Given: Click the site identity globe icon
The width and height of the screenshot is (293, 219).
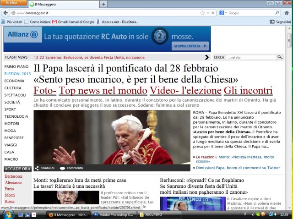Looking at the screenshot, I should 13,13.
